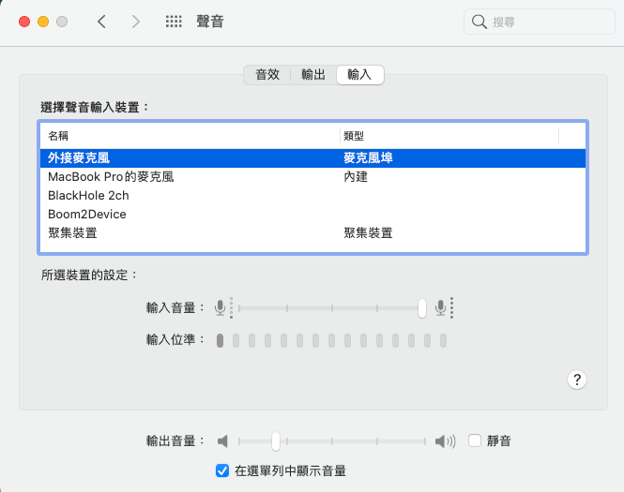Go back with the left chevron arrow

point(101,22)
